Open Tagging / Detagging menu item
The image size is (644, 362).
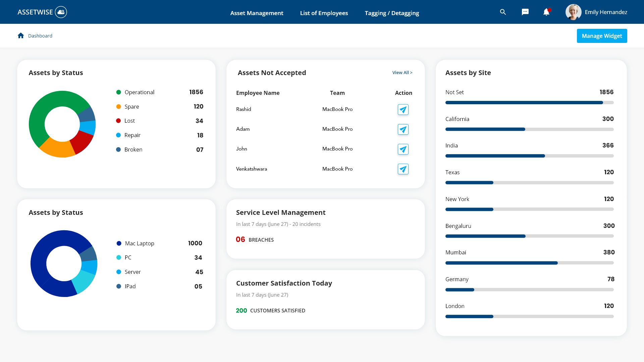pos(392,13)
